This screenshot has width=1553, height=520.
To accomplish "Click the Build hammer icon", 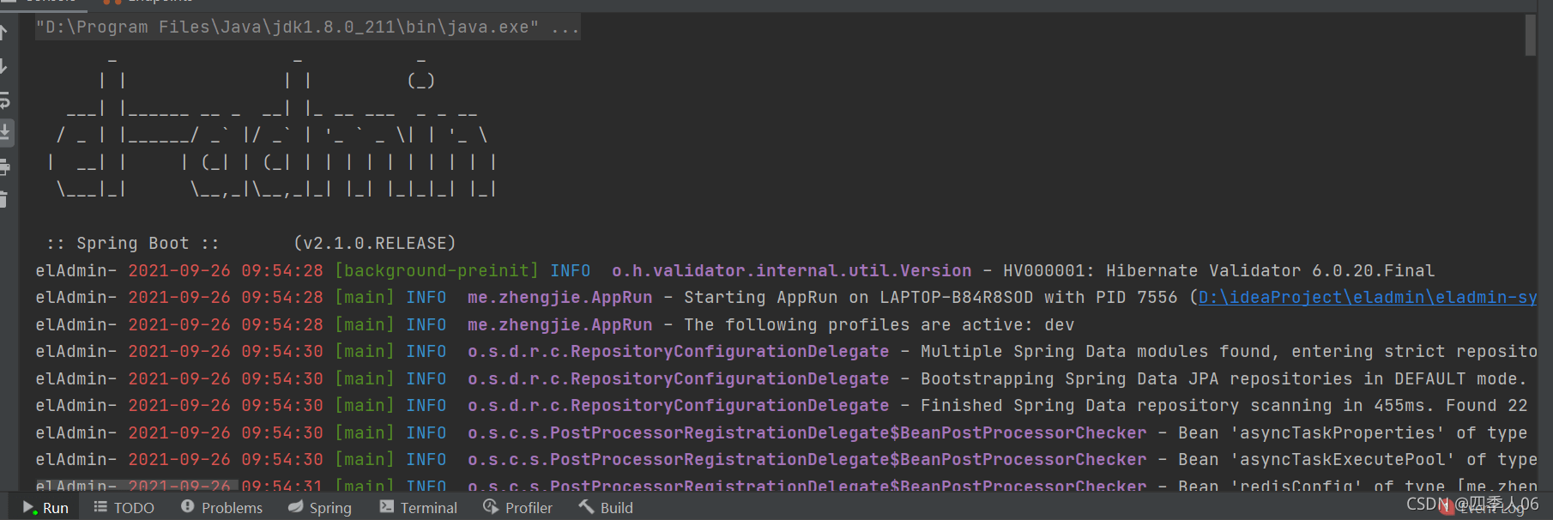I will [586, 506].
